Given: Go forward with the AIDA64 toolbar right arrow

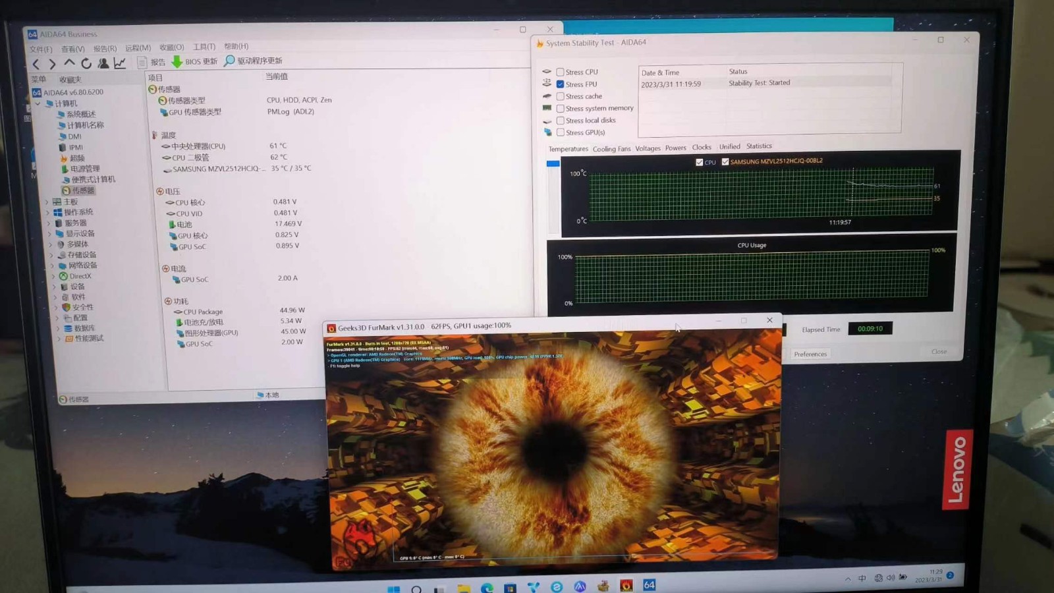Looking at the screenshot, I should click(52, 64).
